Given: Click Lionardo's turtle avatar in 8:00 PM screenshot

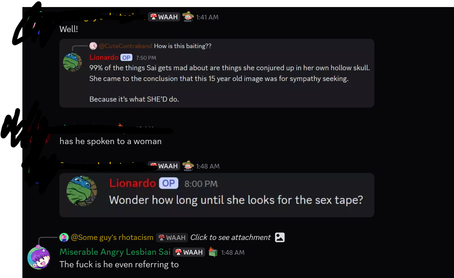Looking at the screenshot, I should [82, 191].
